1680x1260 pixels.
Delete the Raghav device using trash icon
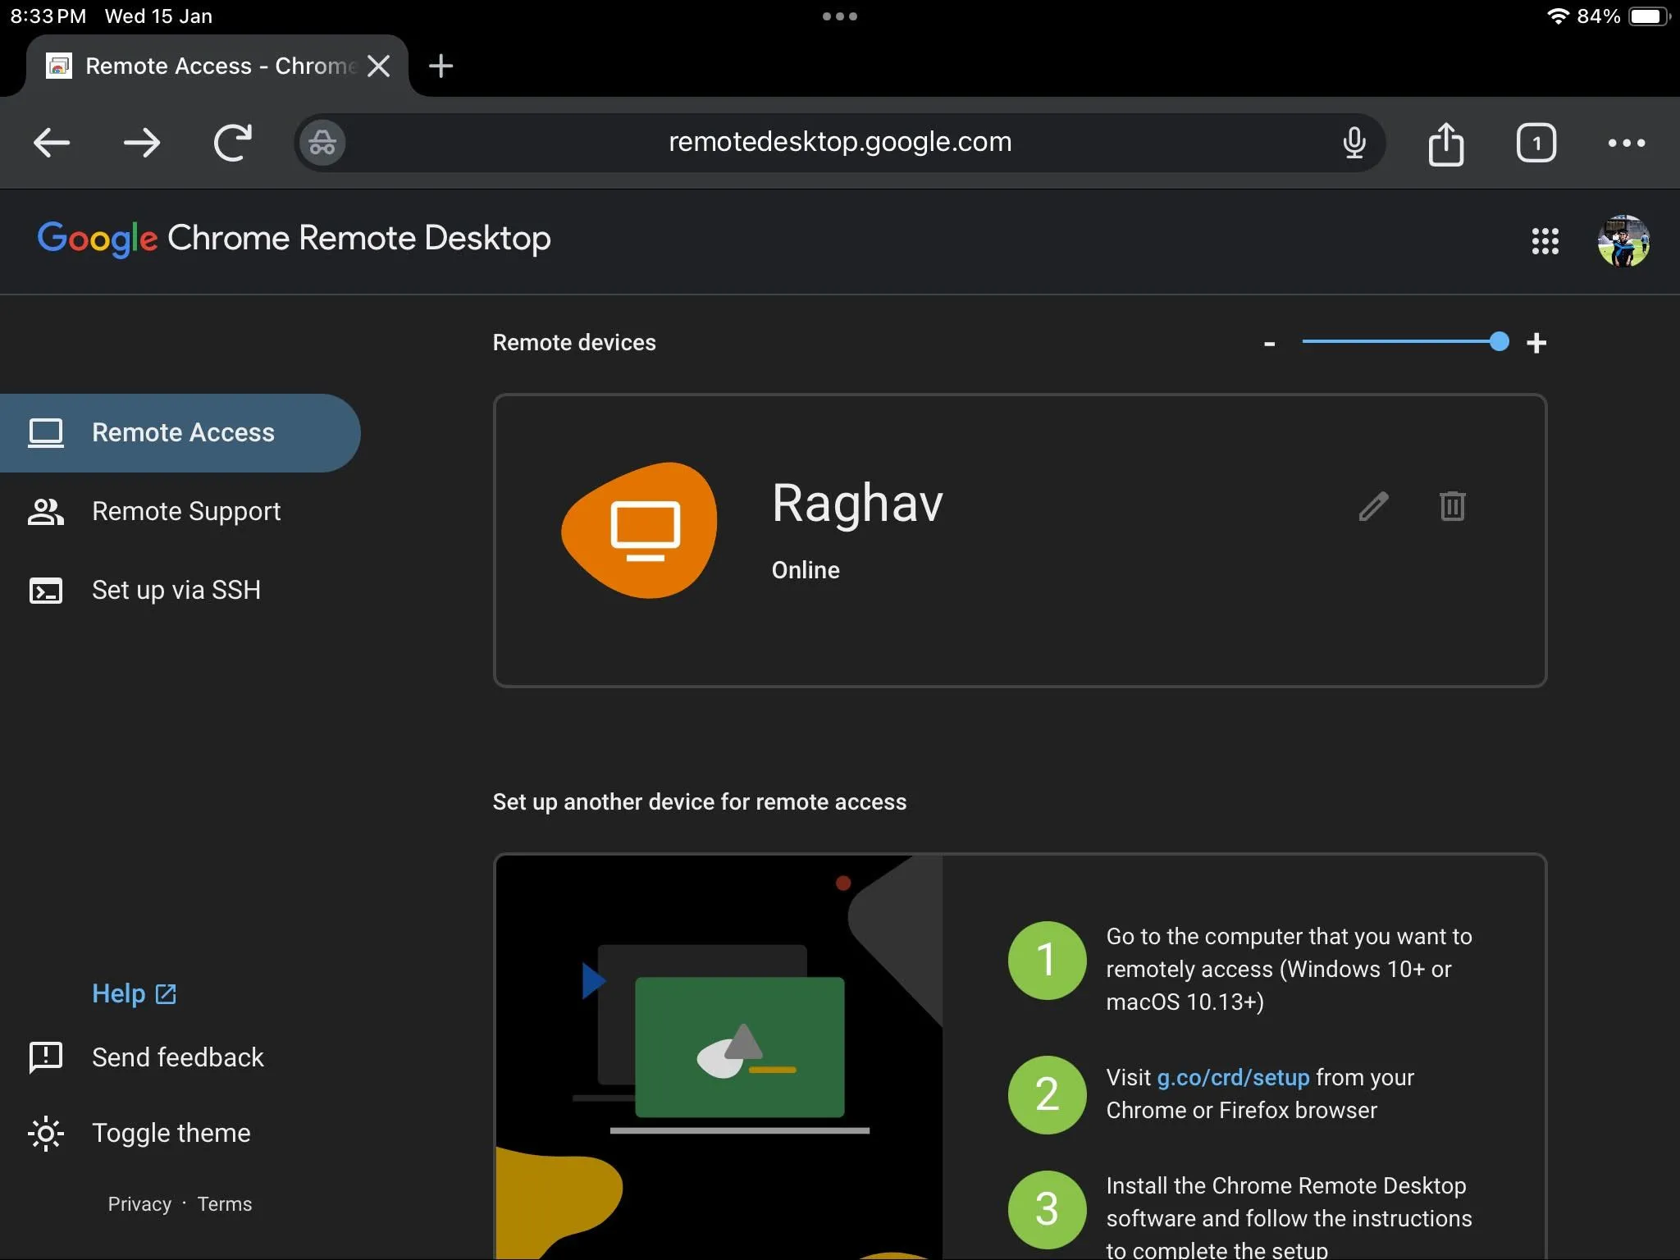tap(1453, 507)
